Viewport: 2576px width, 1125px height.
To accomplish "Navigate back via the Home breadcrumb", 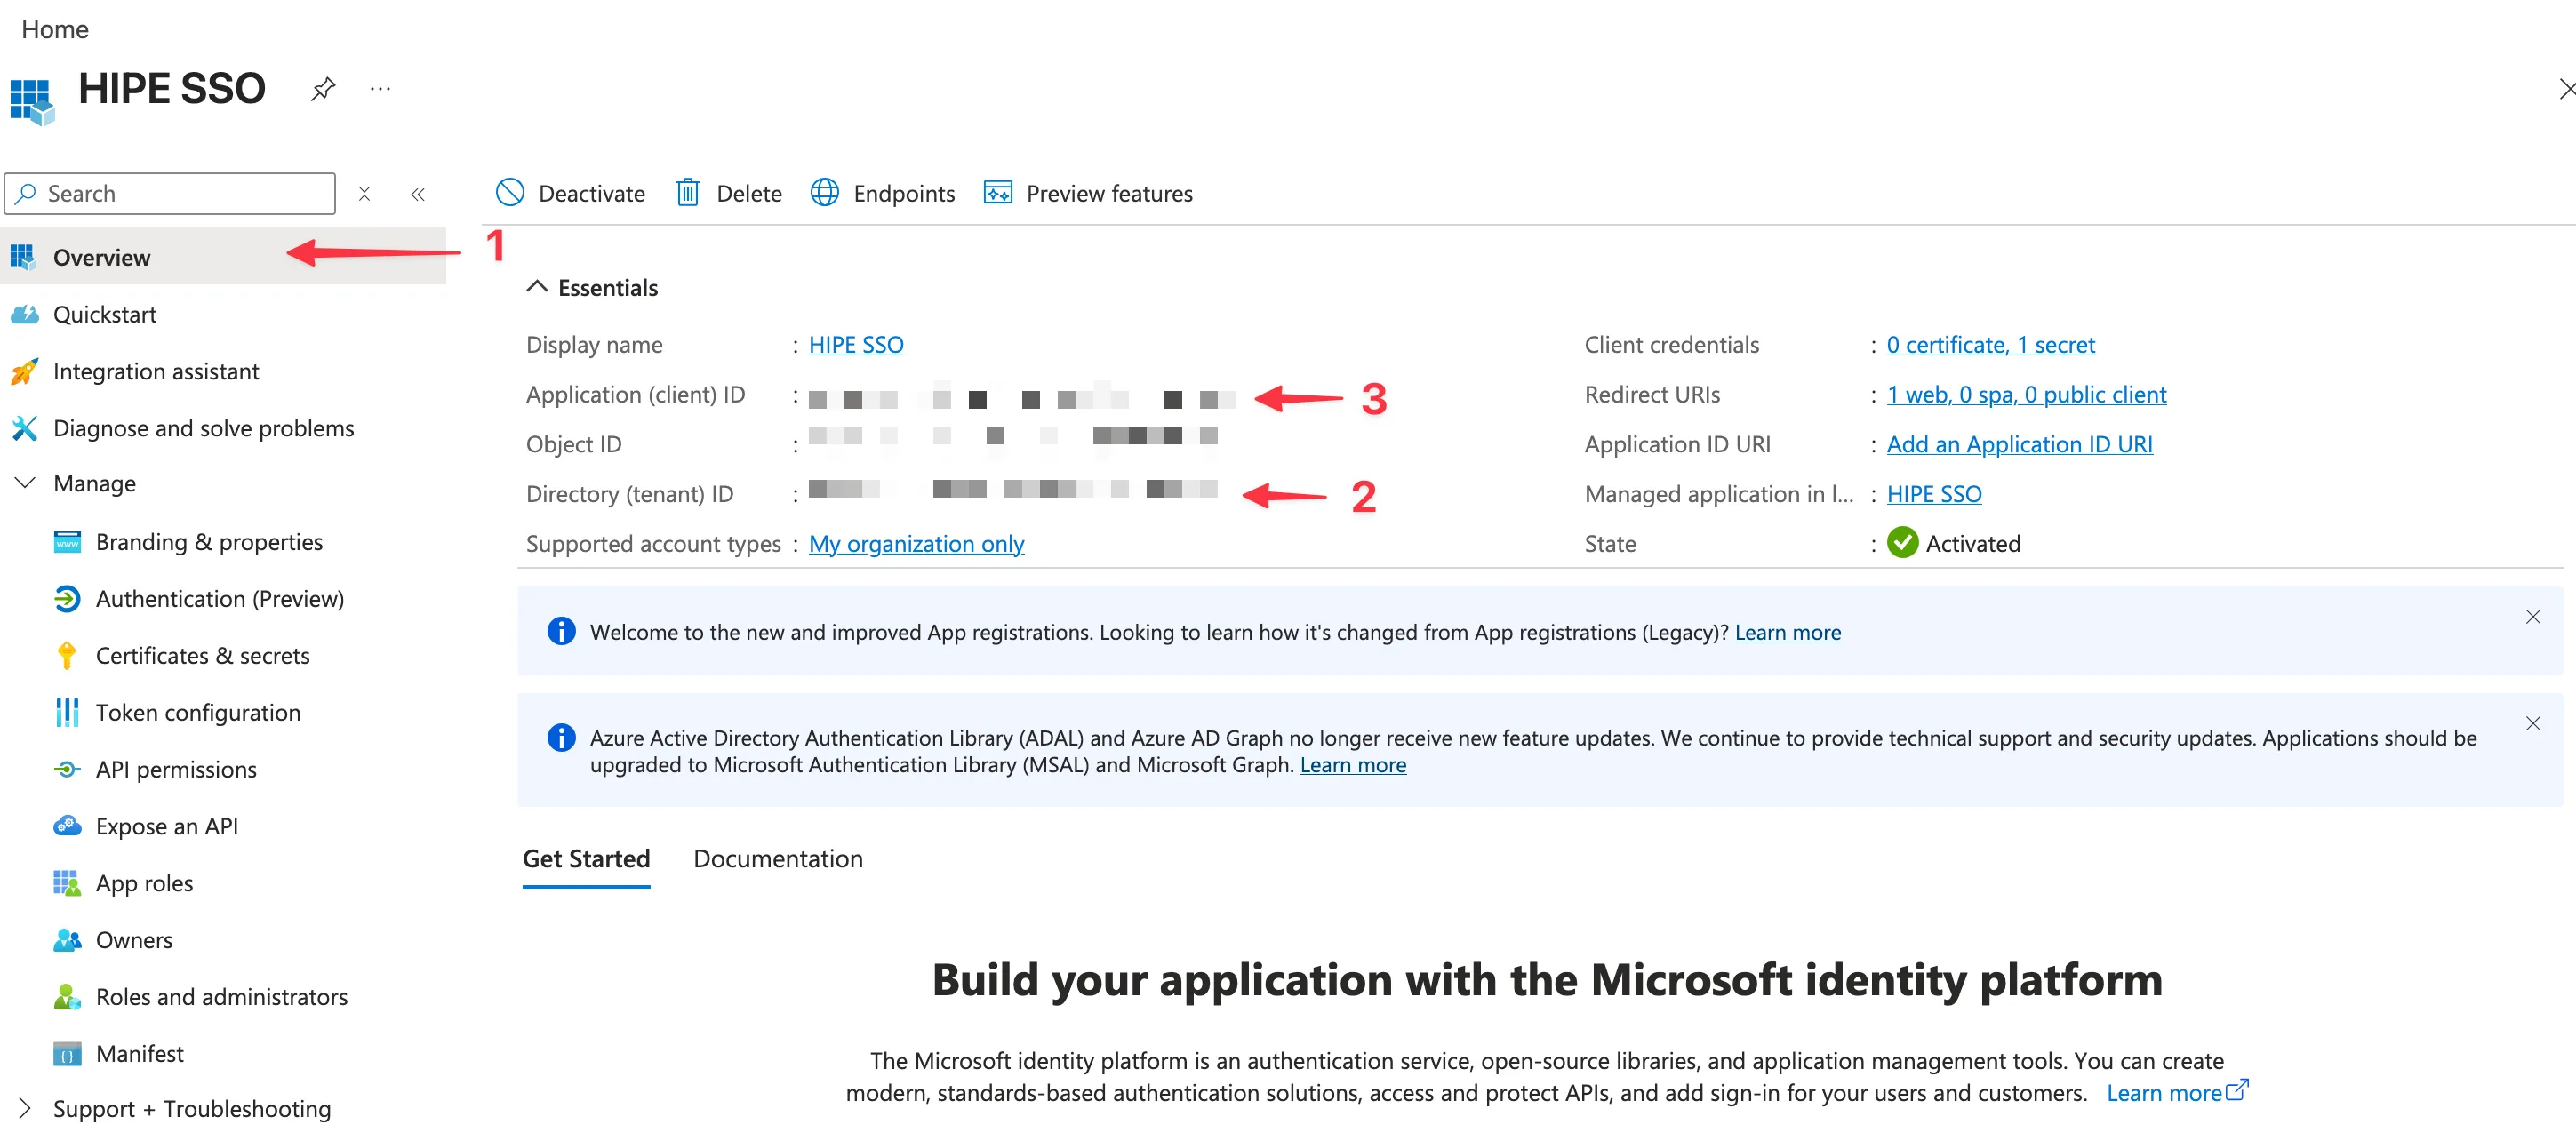I will pyautogui.click(x=54, y=29).
